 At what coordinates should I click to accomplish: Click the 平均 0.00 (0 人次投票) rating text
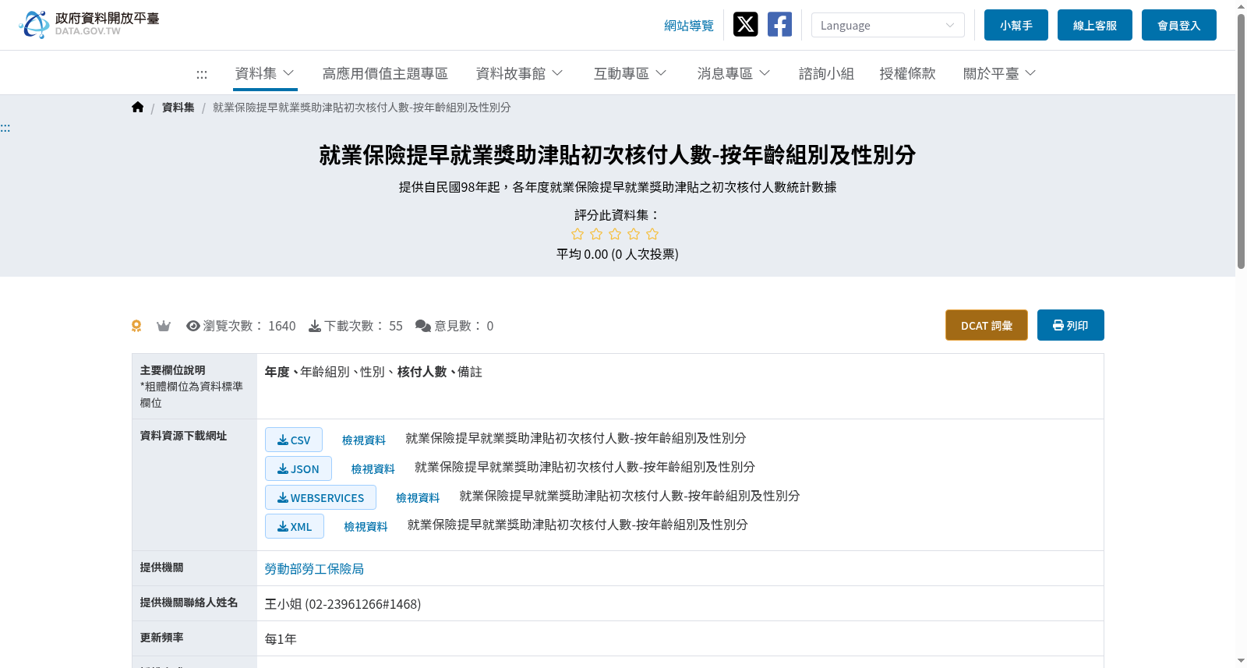(617, 254)
